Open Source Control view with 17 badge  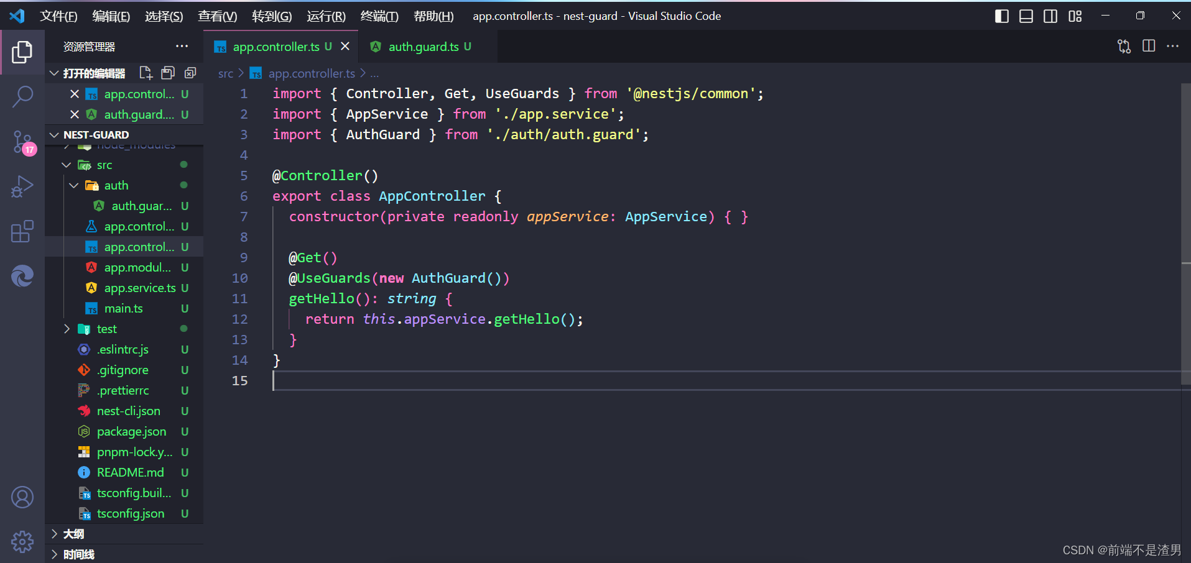pos(24,142)
